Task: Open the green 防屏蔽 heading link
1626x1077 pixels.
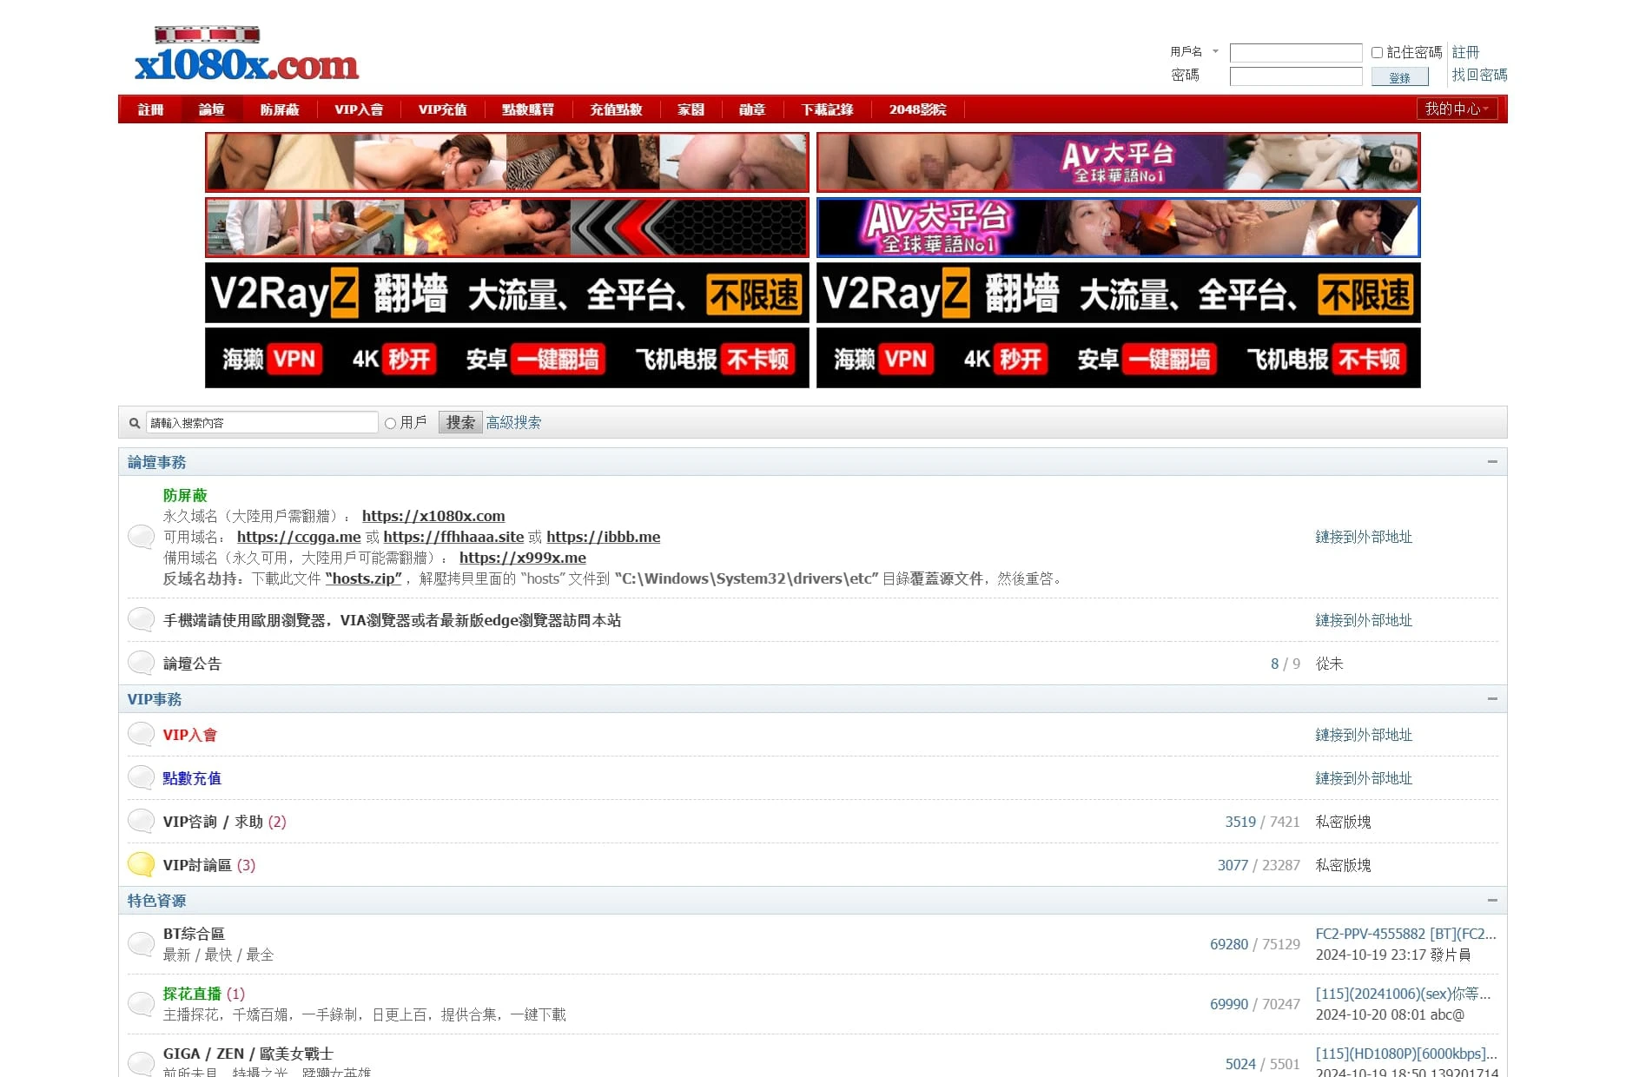Action: tap(185, 495)
